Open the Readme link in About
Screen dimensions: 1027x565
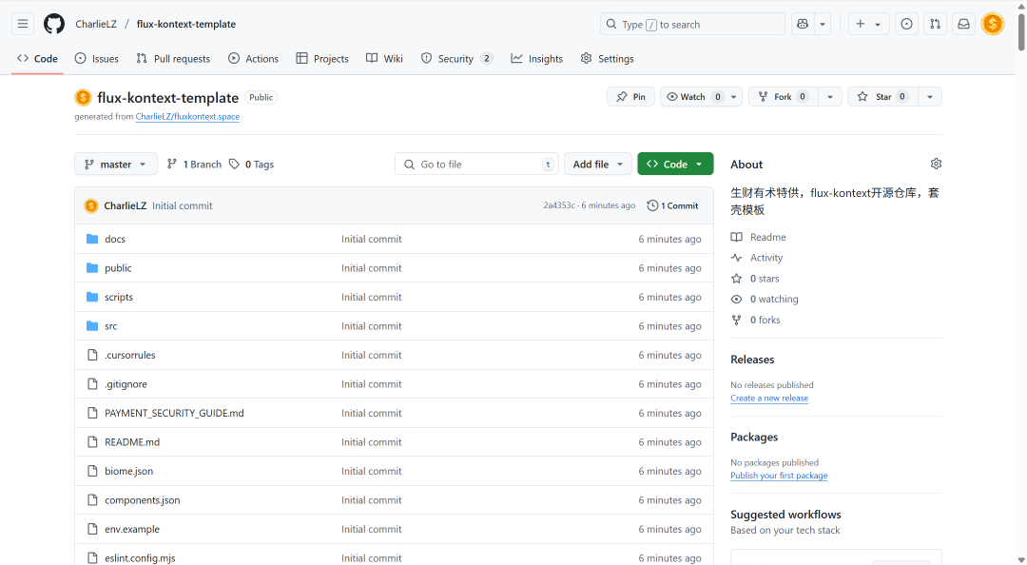[x=759, y=237]
